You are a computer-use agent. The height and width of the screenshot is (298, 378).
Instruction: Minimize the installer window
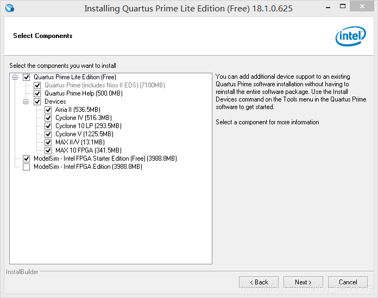(328, 7)
